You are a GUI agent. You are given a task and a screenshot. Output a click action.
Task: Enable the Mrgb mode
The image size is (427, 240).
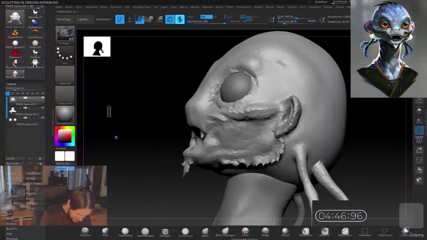(x=190, y=17)
